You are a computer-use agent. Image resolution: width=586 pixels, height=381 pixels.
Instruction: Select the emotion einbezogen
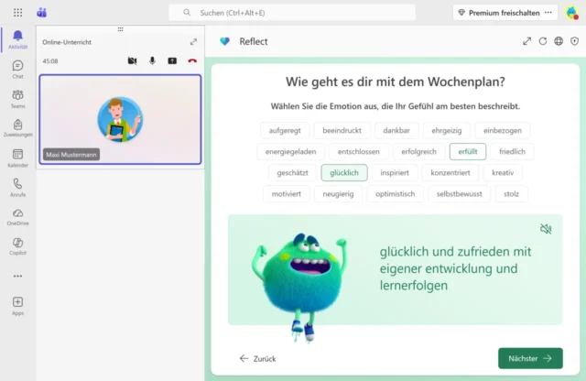(503, 130)
